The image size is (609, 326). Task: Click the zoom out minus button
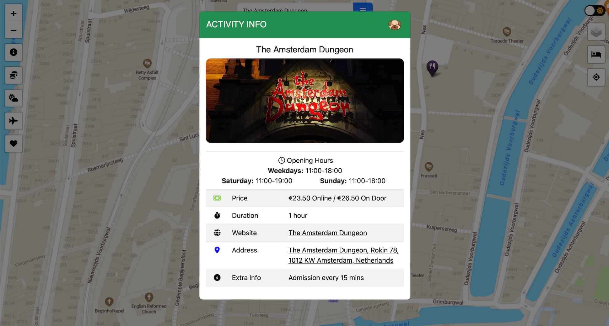(13, 30)
